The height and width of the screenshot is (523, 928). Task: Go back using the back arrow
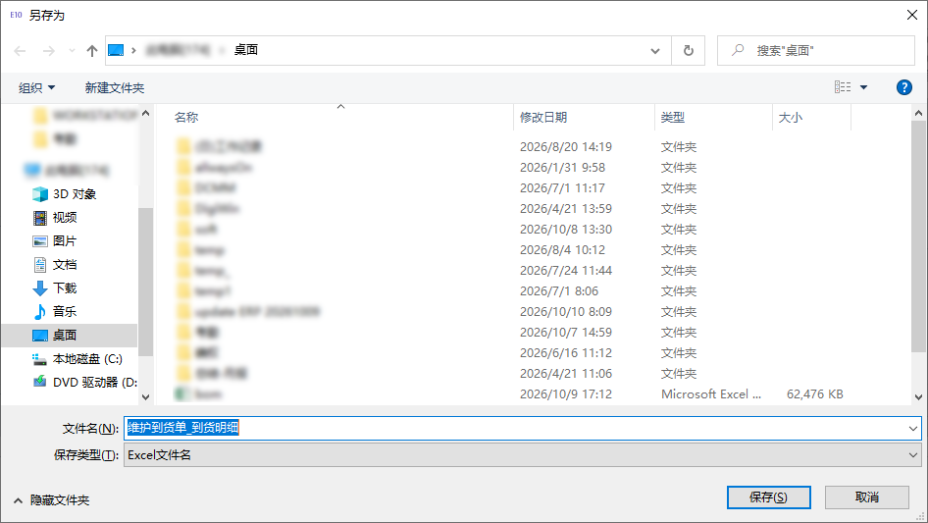tap(21, 51)
